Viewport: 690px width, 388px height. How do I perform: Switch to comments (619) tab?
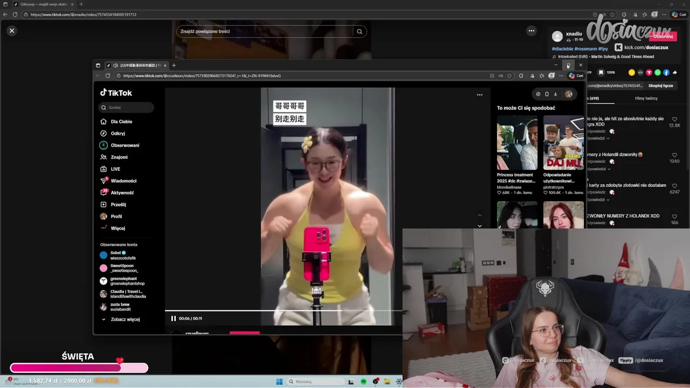(x=593, y=99)
